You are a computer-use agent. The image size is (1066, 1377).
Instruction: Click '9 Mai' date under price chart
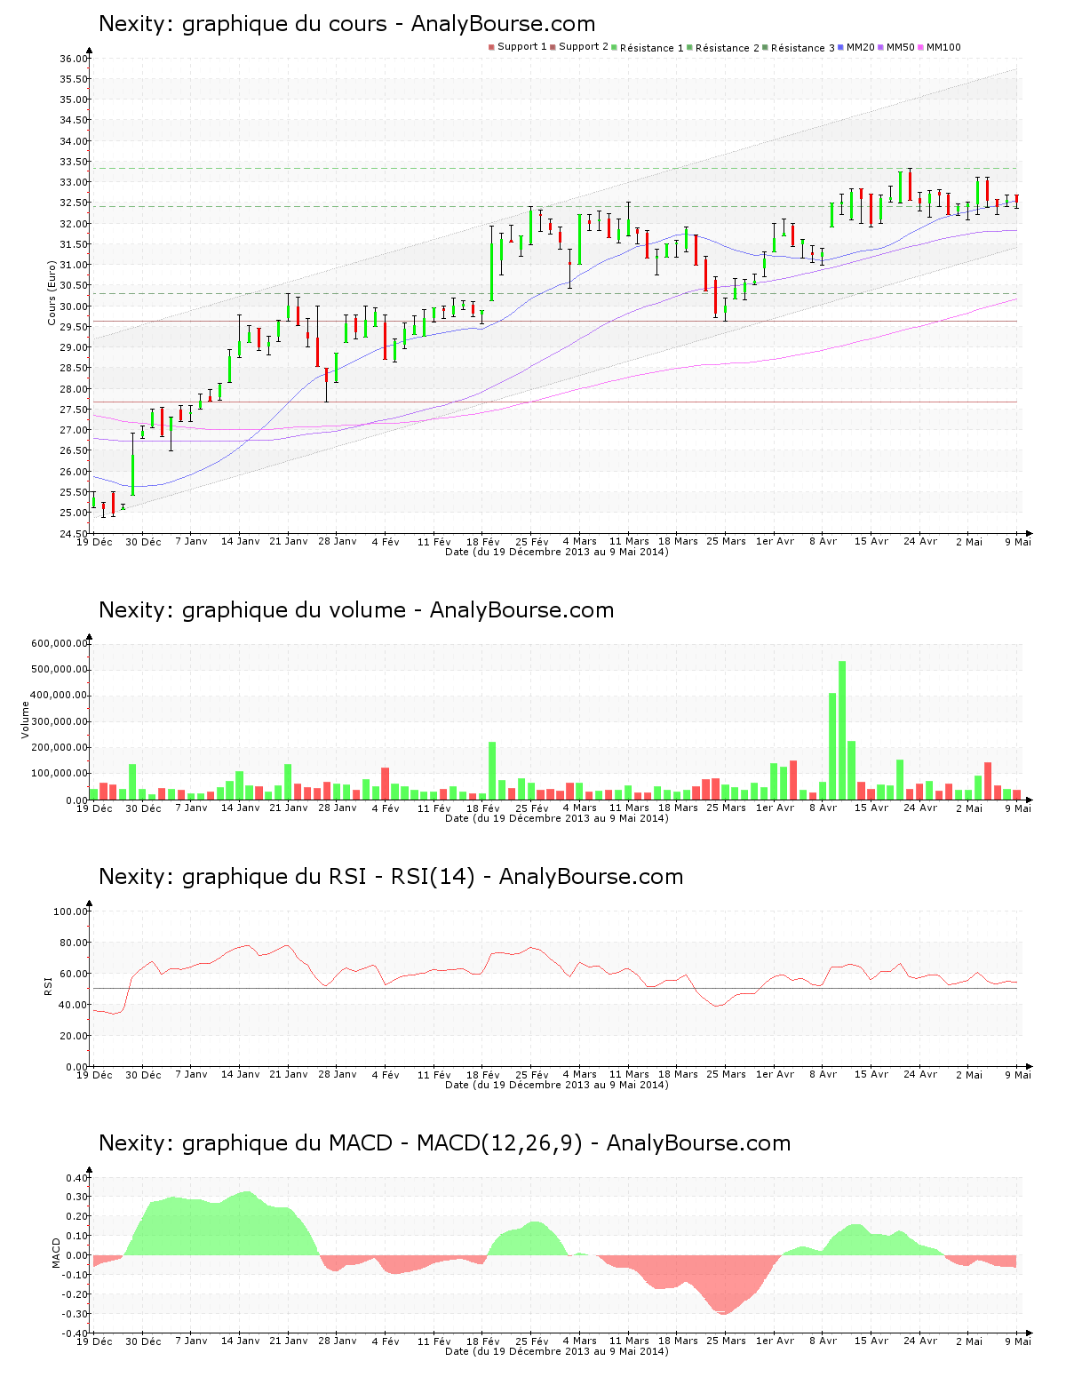tap(1018, 541)
